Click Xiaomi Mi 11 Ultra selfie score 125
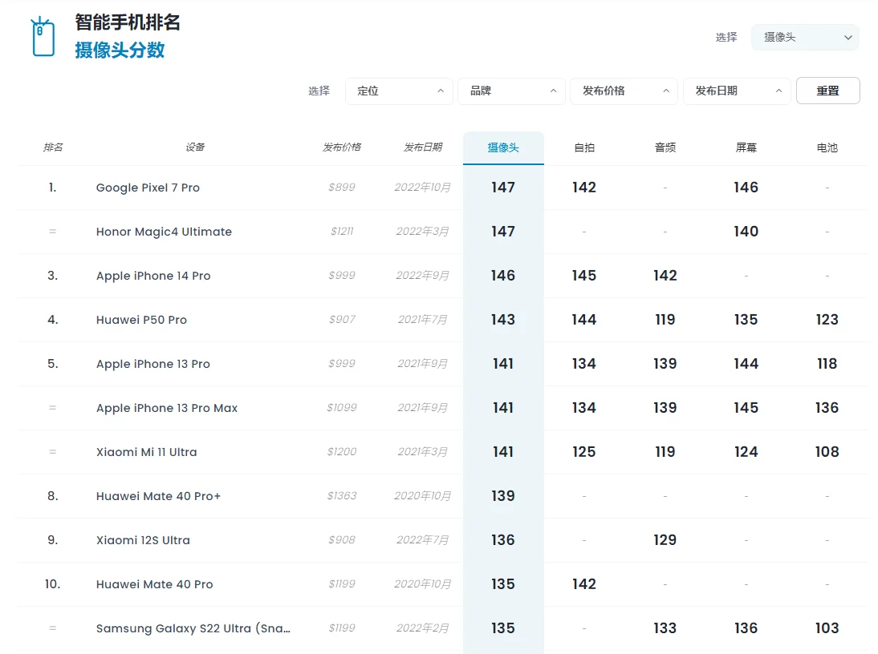 [584, 452]
